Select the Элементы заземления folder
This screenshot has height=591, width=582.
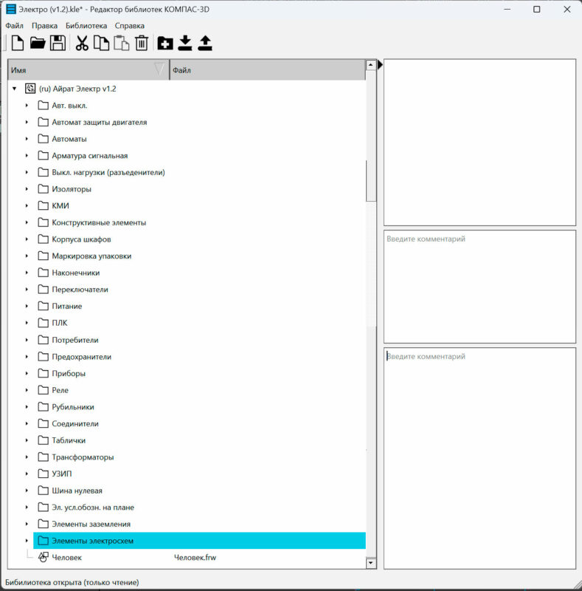pyautogui.click(x=91, y=524)
